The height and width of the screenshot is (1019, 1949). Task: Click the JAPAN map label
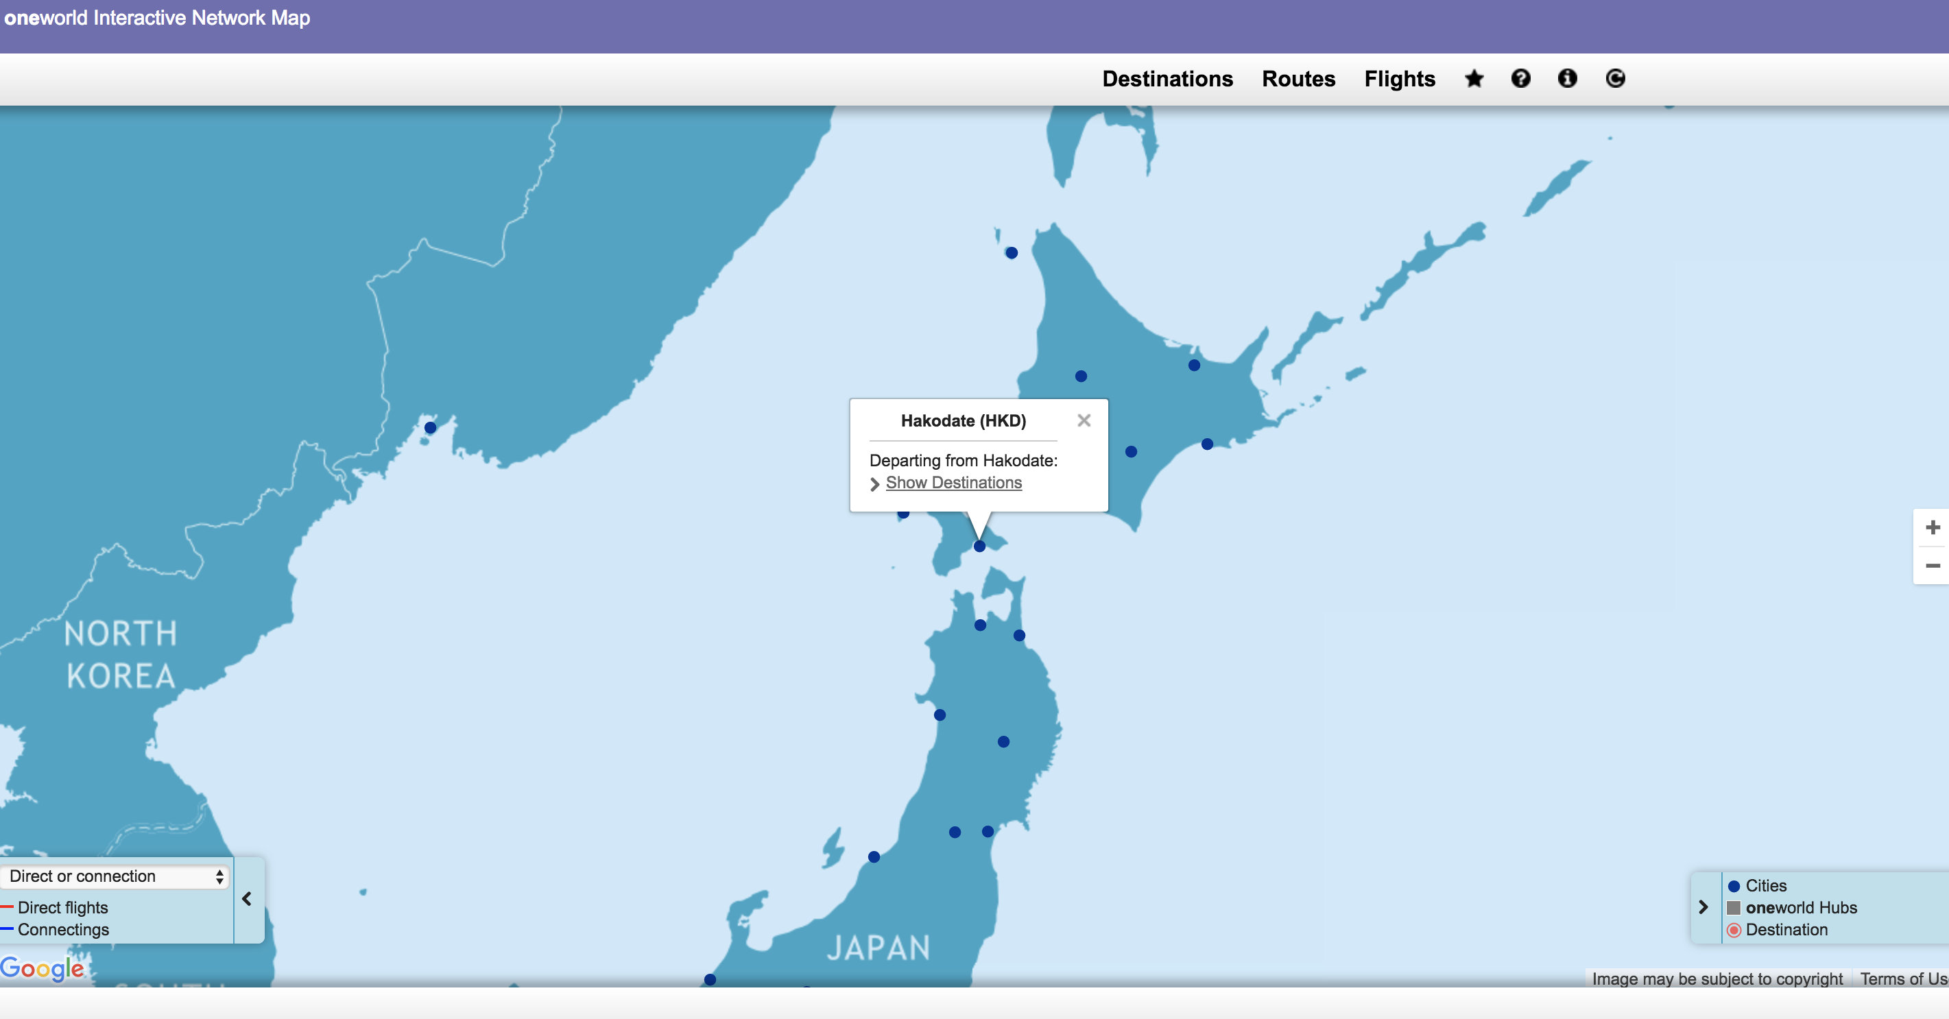point(878,948)
